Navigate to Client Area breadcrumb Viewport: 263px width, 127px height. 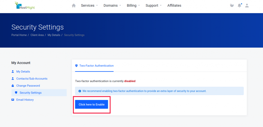coord(37,35)
